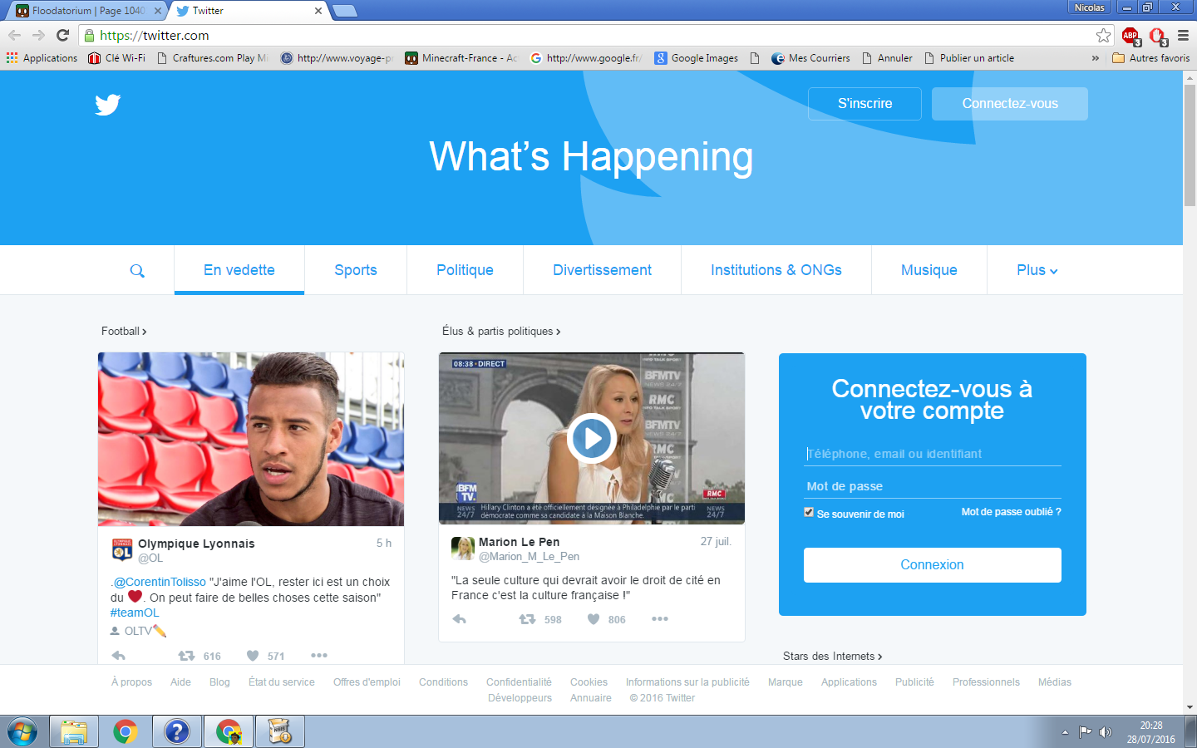This screenshot has height=748, width=1197.
Task: Switch to the Sports tab
Action: click(x=356, y=270)
